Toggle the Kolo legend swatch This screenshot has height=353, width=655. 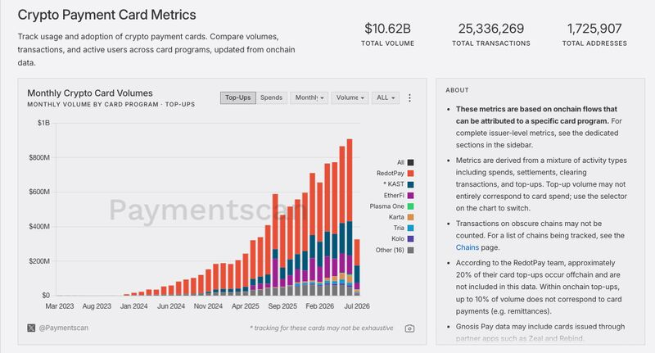(411, 239)
